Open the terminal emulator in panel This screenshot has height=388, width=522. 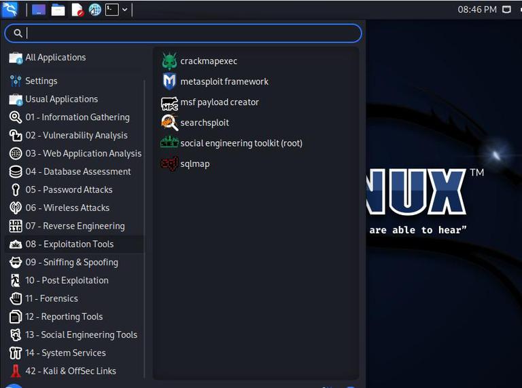112,9
